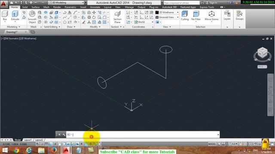Click the keyword search box
The width and height of the screenshot is (275, 154).
tap(181, 3)
